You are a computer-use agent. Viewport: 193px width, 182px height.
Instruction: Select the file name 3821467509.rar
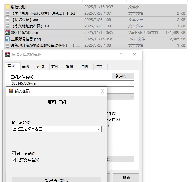point(25,33)
